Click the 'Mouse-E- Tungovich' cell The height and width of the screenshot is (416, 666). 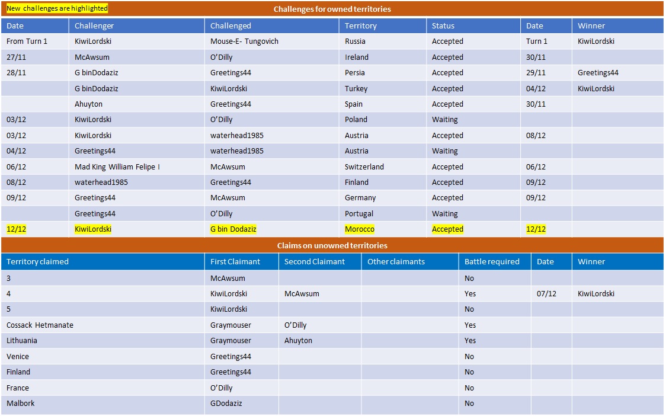[x=244, y=41]
